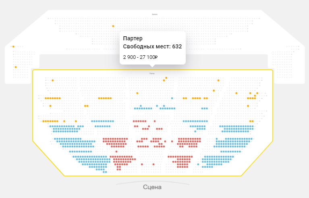
Task: Click the small Партер section label
Action: tap(152, 73)
